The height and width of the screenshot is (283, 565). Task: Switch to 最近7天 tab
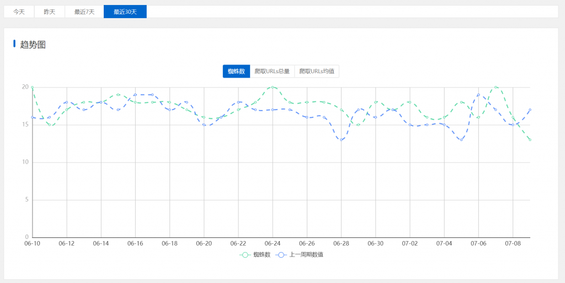84,12
